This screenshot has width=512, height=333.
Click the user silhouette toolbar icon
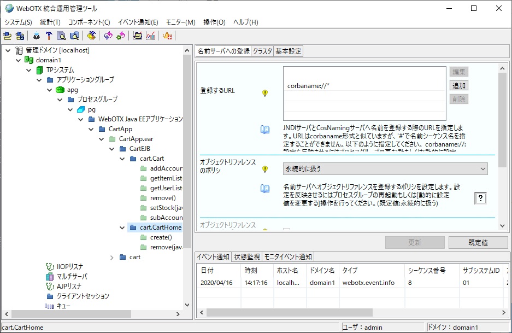coord(37,36)
